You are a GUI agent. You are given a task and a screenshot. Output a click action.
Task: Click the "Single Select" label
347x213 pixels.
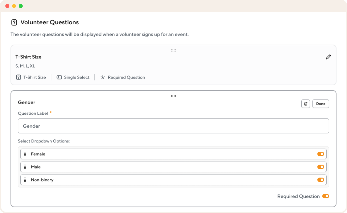[x=77, y=77]
